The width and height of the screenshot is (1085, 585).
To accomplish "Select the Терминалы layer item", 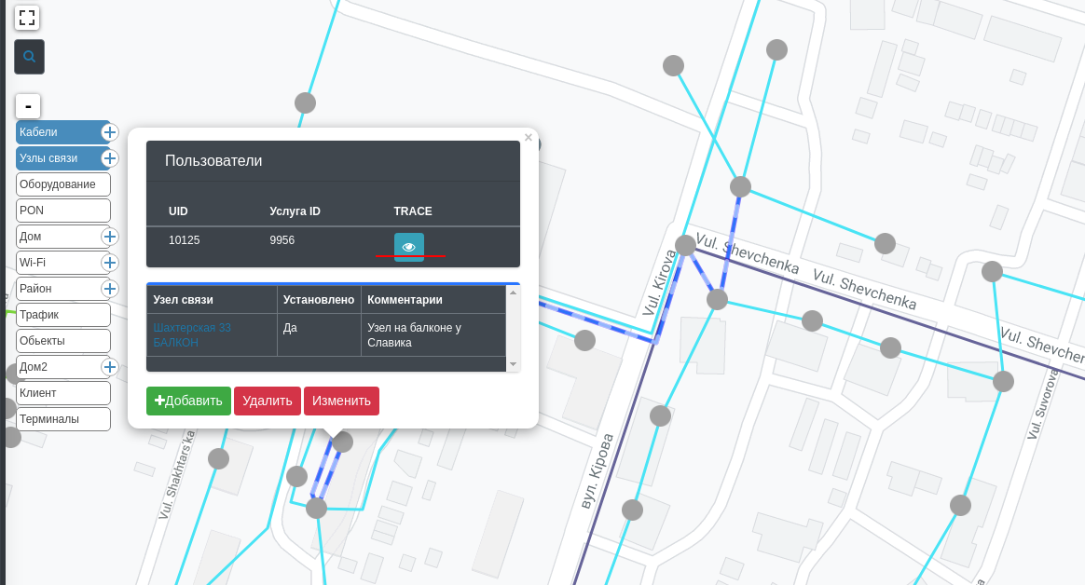I will click(62, 419).
